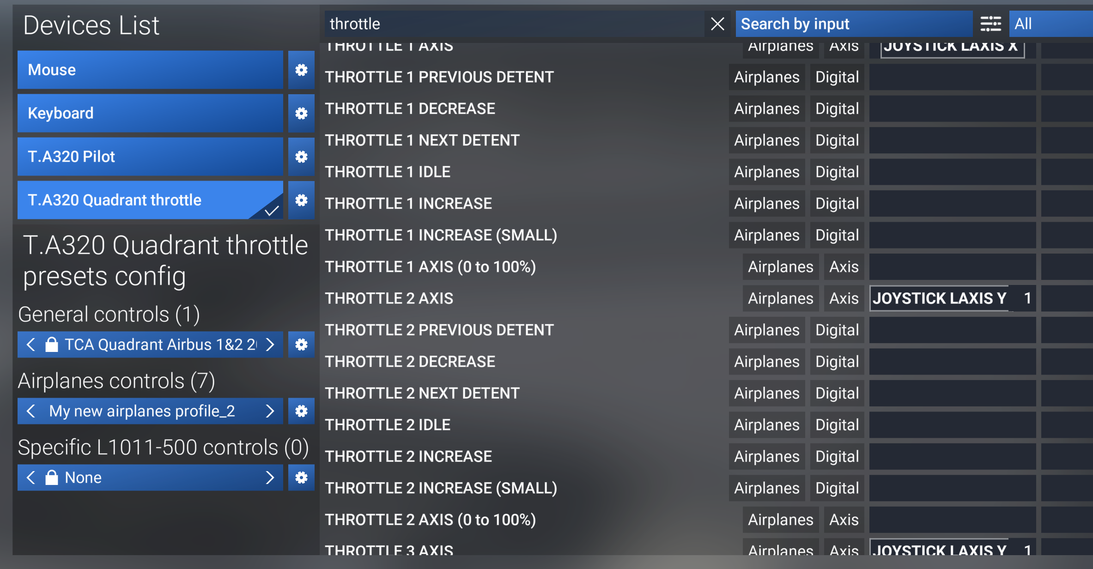Open the All filter dropdown
Viewport: 1093px width, 569px height.
click(1051, 24)
